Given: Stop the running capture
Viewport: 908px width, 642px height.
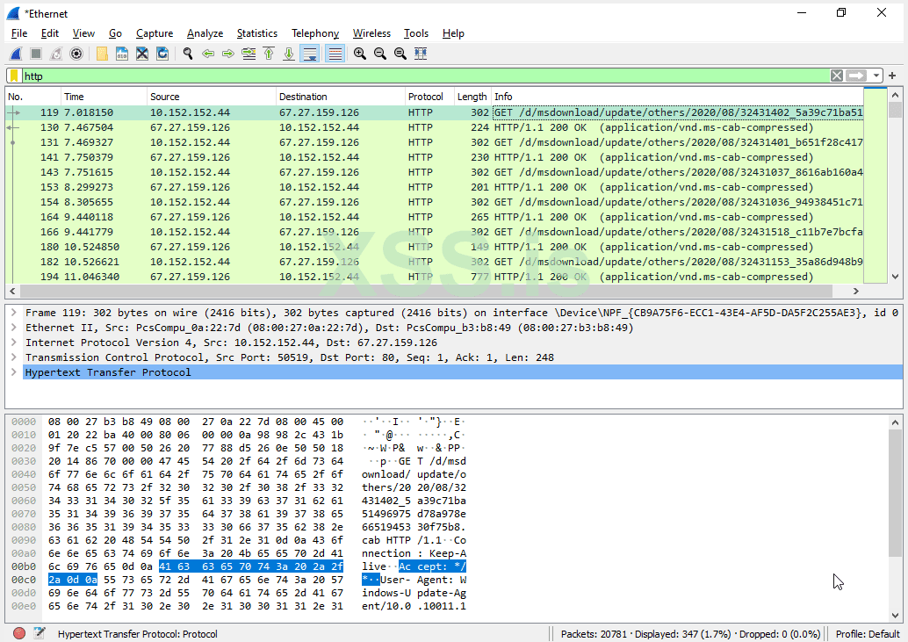Looking at the screenshot, I should click(34, 54).
